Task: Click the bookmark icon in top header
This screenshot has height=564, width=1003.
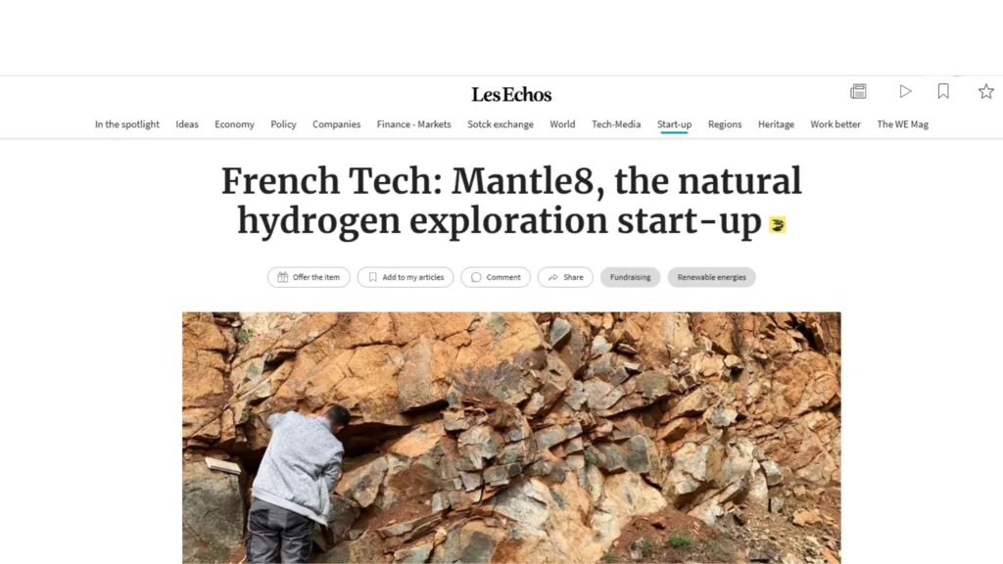Action: tap(943, 91)
